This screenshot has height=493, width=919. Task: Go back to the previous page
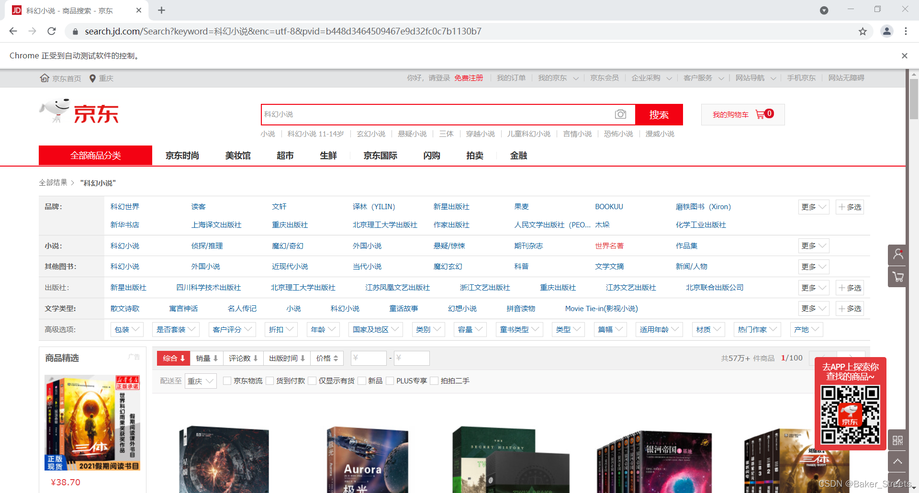click(13, 31)
